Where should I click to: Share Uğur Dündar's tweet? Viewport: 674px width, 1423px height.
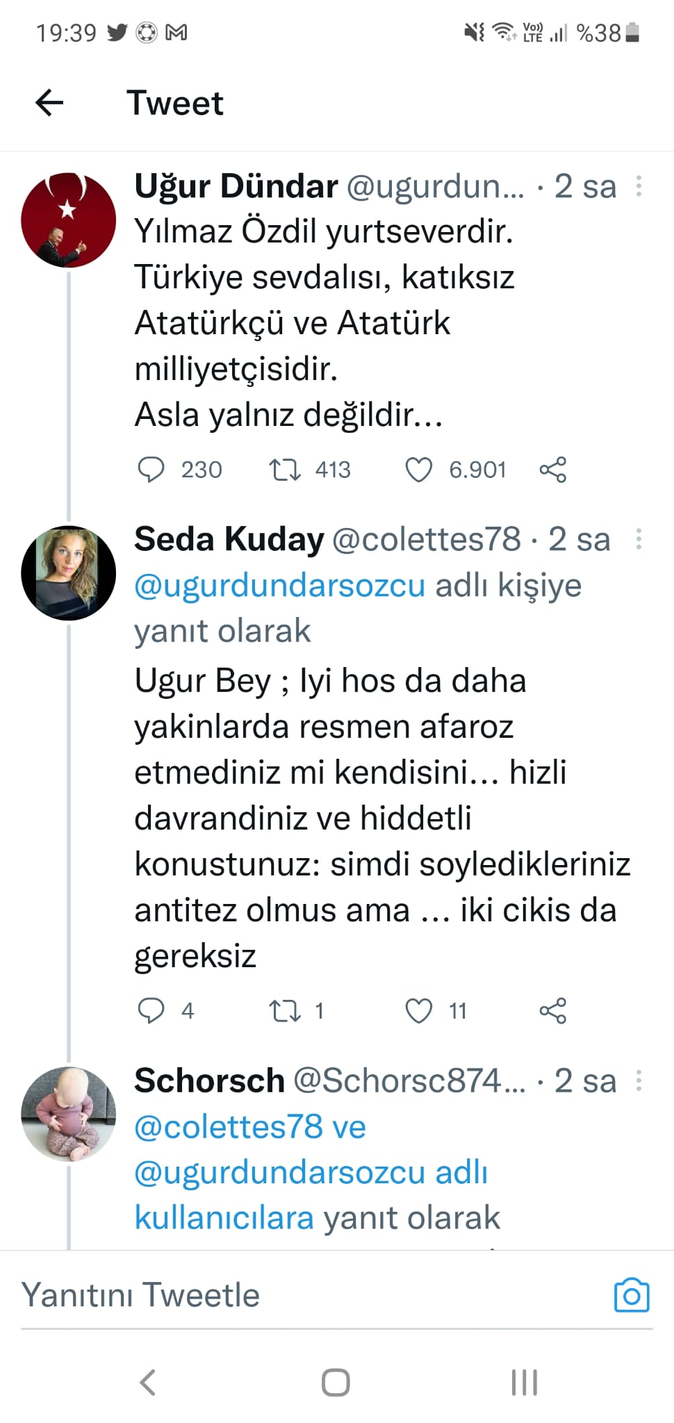(552, 470)
